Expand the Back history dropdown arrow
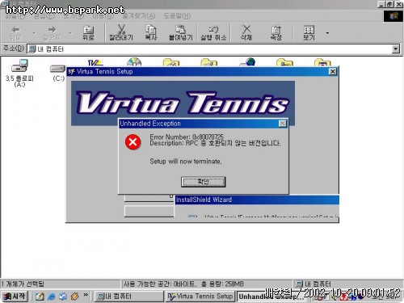 pos(34,33)
